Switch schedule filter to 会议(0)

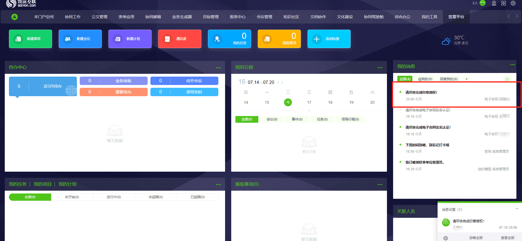click(272, 119)
